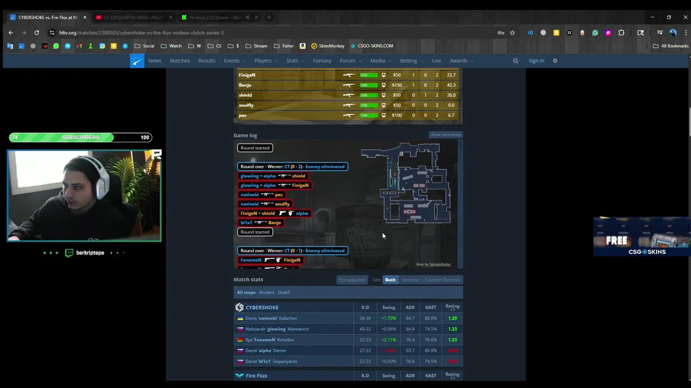Reload the page with the refresh icon

(37, 33)
